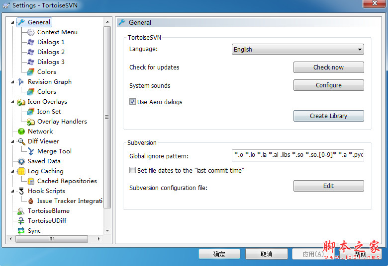Viewport: 388px width, 266px height.
Task: Click the Check now button
Action: click(329, 67)
